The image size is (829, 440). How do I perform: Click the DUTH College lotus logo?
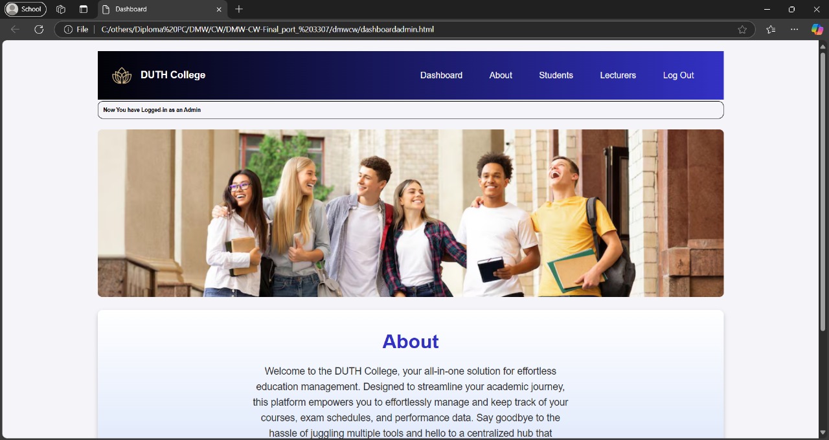tap(122, 76)
